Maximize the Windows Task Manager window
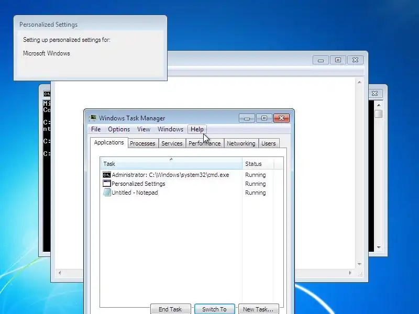The image size is (419, 314). point(264,118)
